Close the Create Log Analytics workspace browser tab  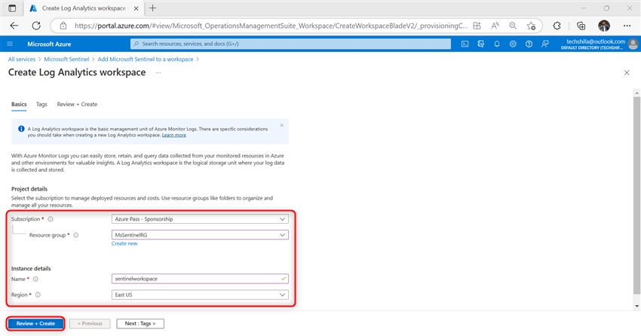tap(136, 8)
